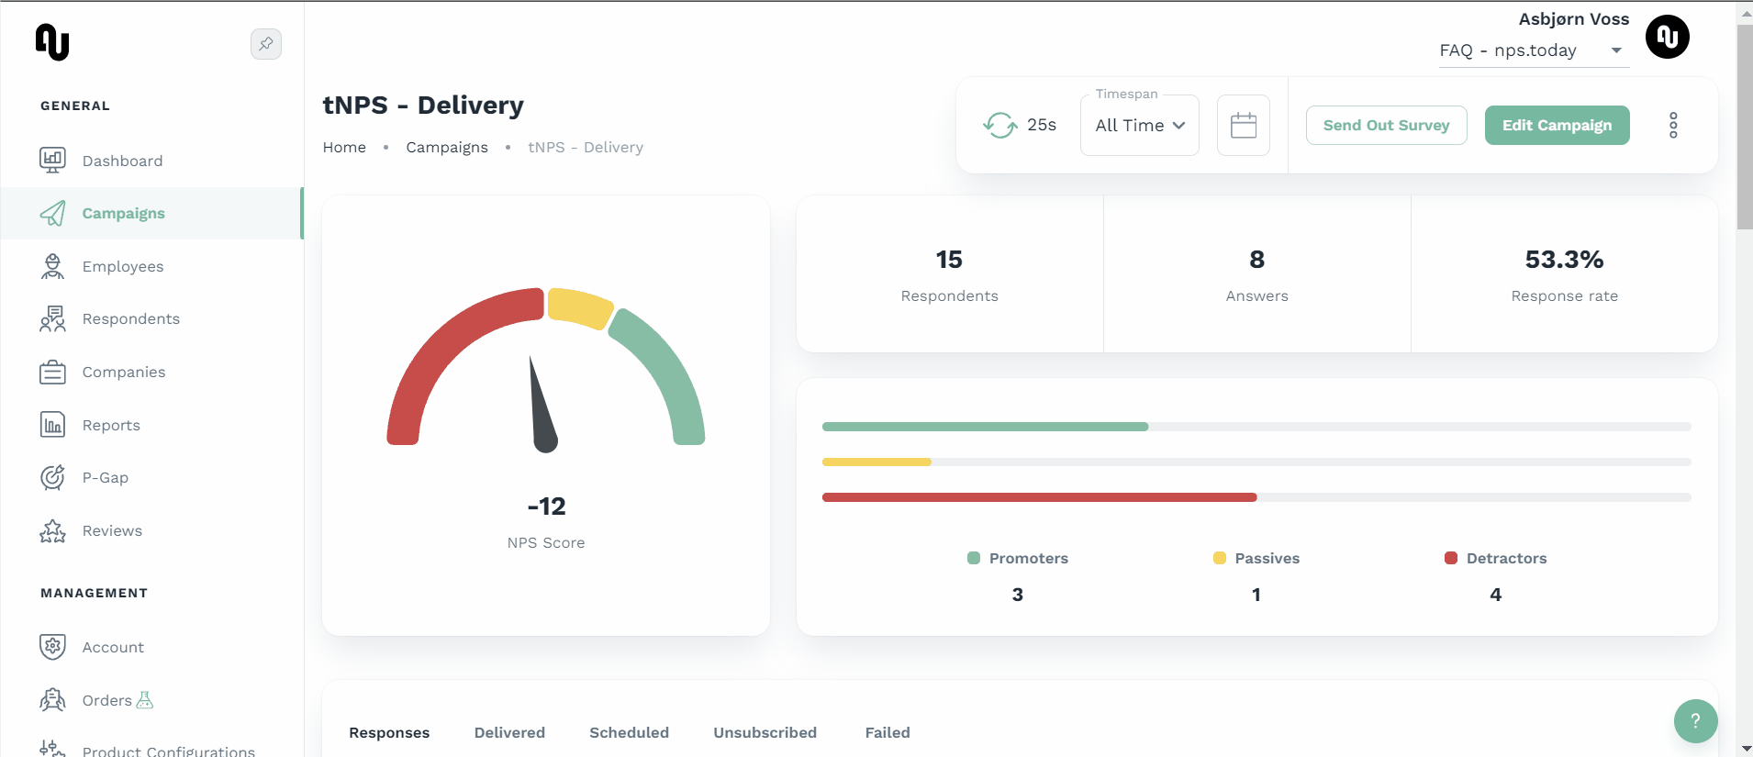Select the P-Gap target icon
Image resolution: width=1753 pixels, height=757 pixels.
click(52, 477)
